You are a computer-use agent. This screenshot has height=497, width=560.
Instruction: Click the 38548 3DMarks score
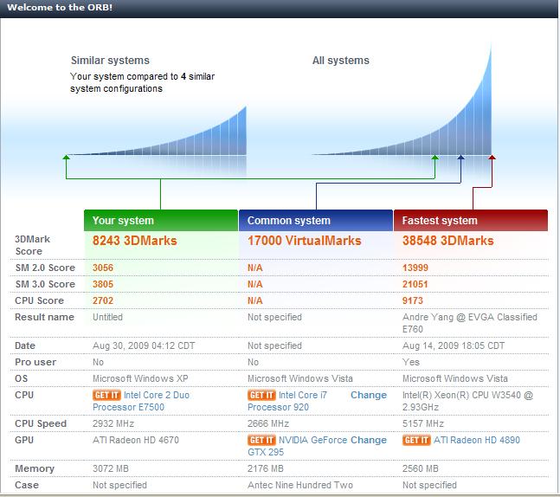pos(447,241)
